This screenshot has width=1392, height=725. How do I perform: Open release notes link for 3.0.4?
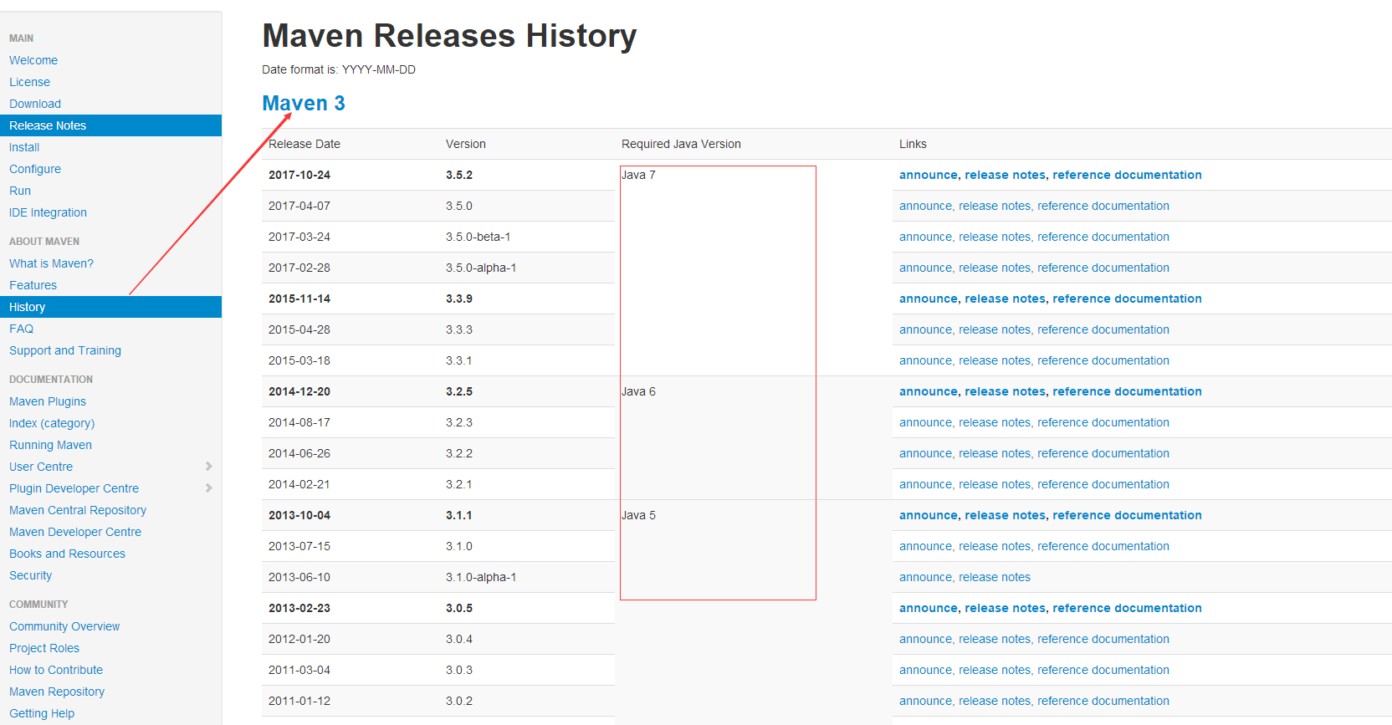point(995,639)
